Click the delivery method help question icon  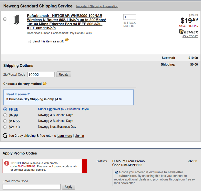coord(45,84)
